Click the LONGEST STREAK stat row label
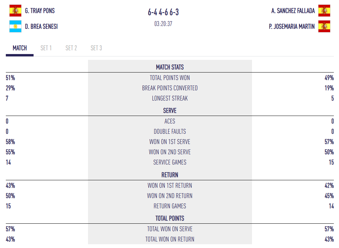 pos(170,98)
